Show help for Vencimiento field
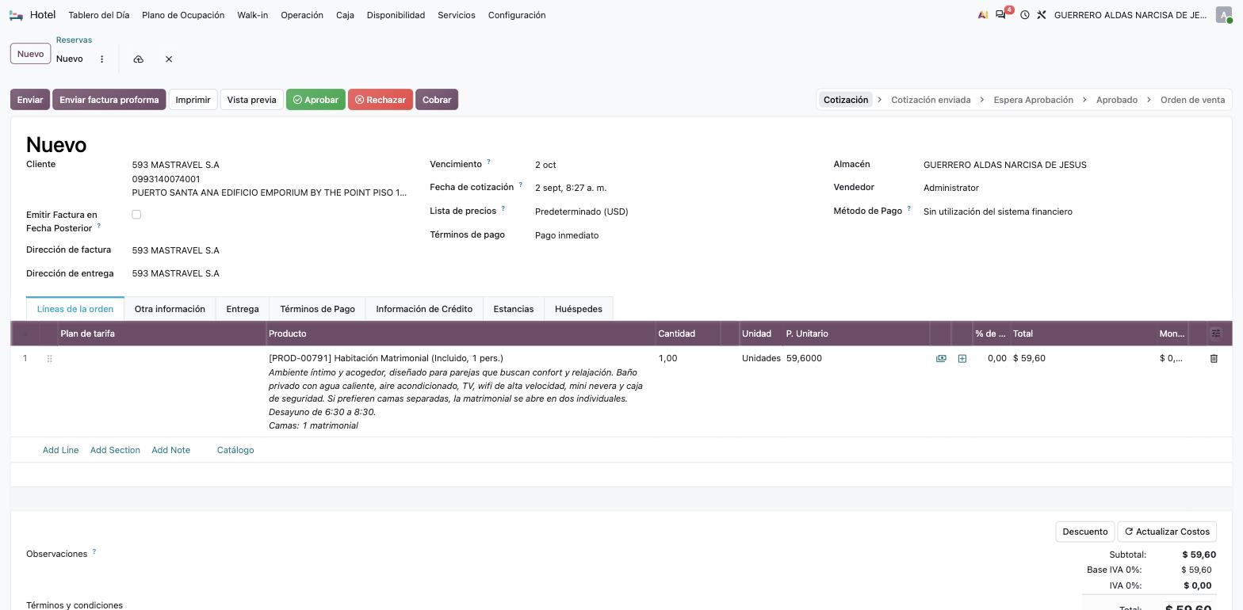Viewport: 1243px width, 610px height. click(488, 162)
